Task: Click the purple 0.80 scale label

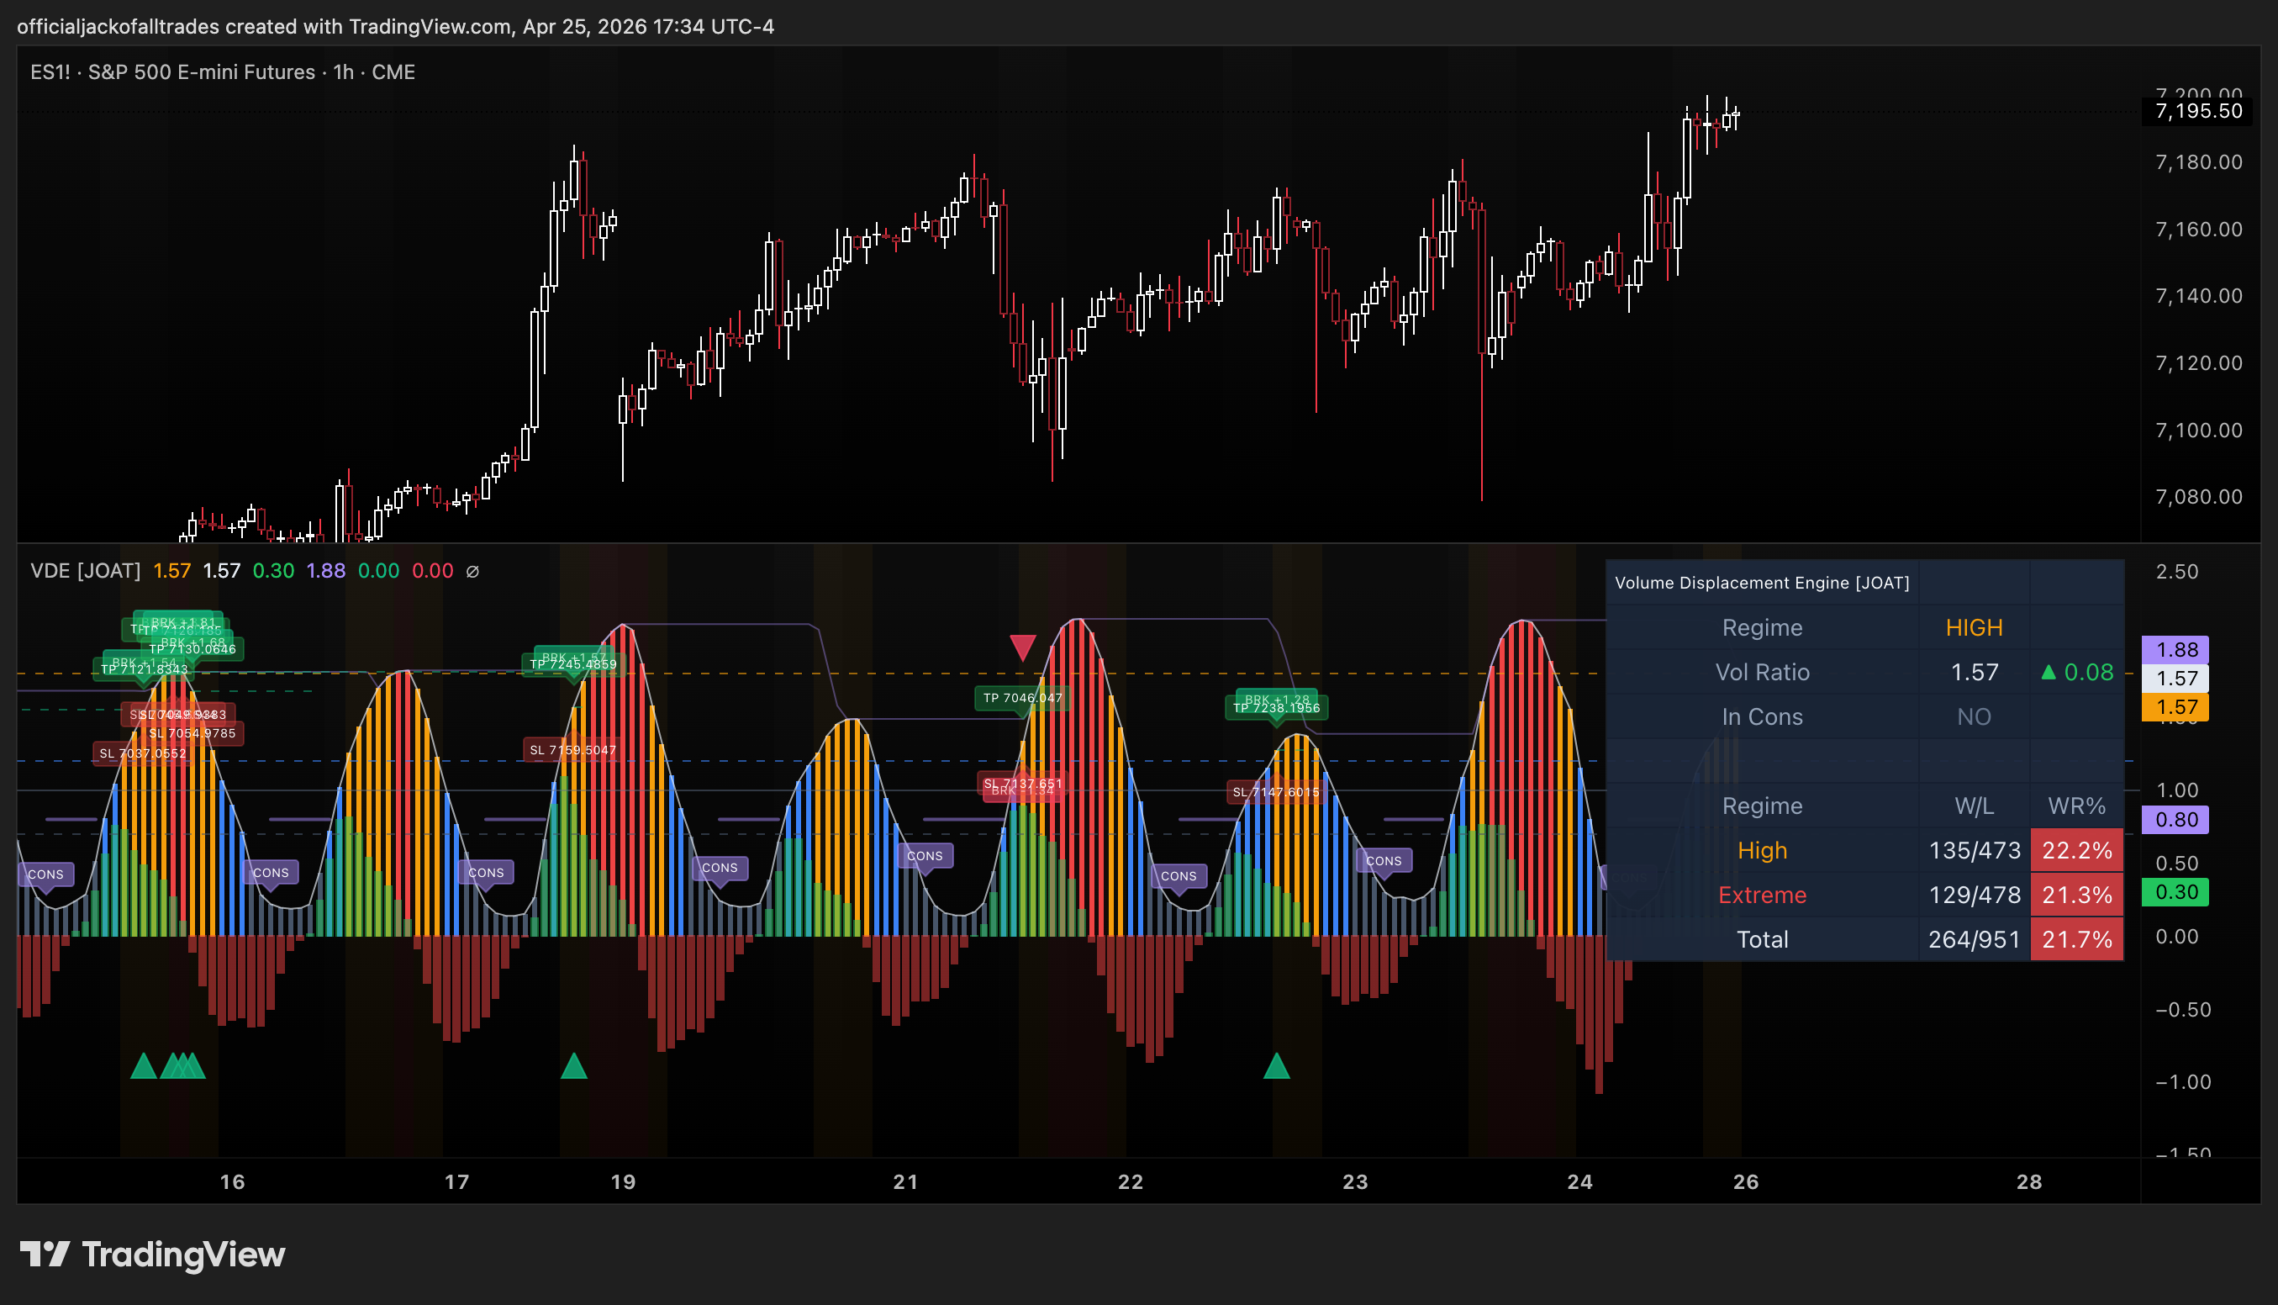Action: pos(2176,819)
